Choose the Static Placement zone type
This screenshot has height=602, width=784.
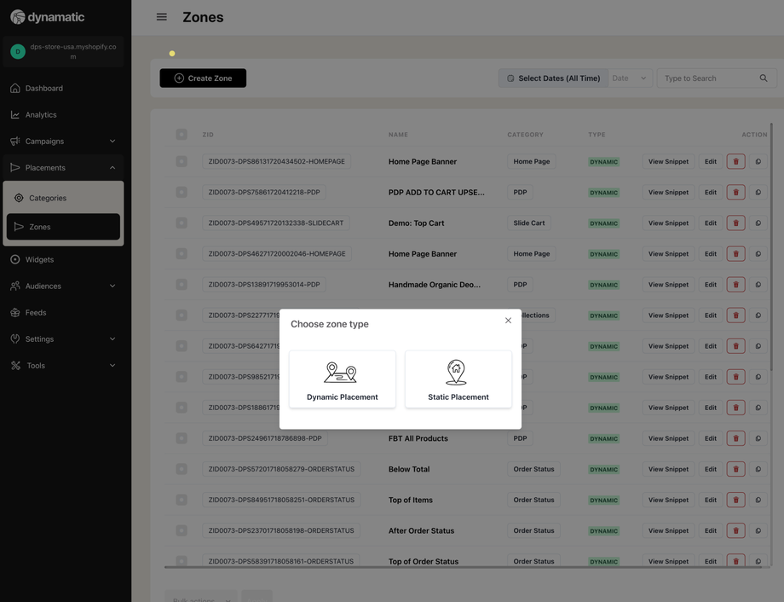tap(458, 379)
